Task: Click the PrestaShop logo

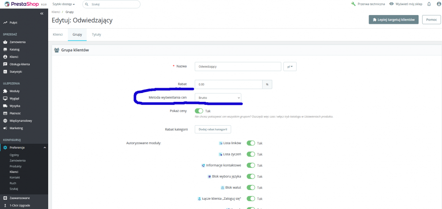Action: tap(22, 4)
